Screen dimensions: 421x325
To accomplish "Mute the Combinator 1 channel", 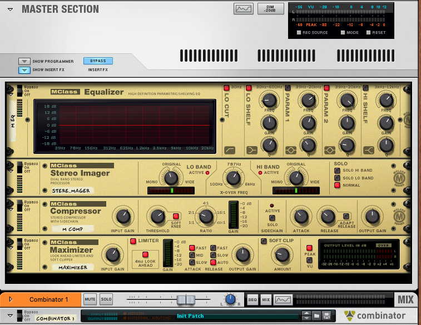I will (x=90, y=299).
